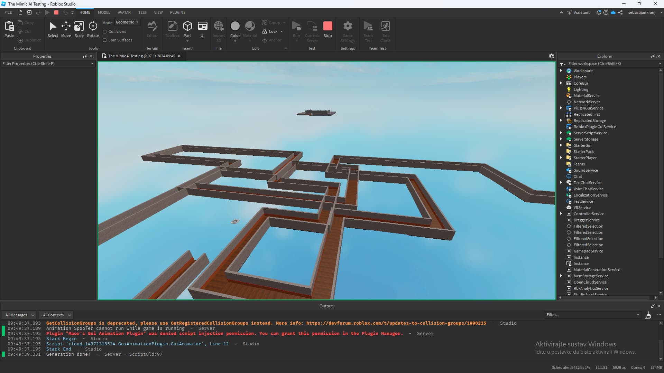
Task: Enable the Collisions checkbox
Action: click(x=105, y=31)
